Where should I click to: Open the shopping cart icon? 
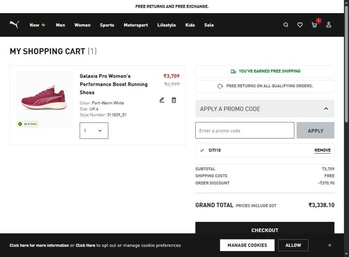(314, 25)
